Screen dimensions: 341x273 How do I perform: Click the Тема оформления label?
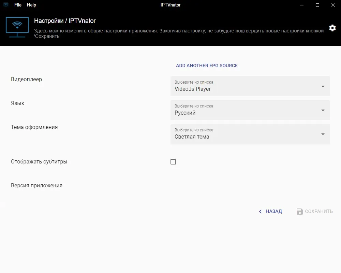(34, 127)
